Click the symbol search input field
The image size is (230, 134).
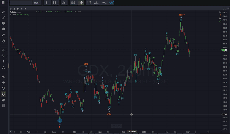coord(21,3)
